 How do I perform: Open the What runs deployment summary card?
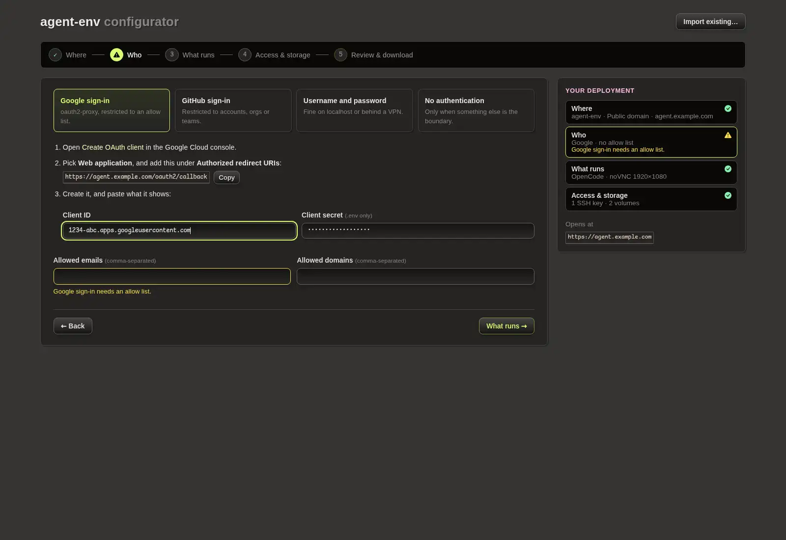click(x=651, y=173)
